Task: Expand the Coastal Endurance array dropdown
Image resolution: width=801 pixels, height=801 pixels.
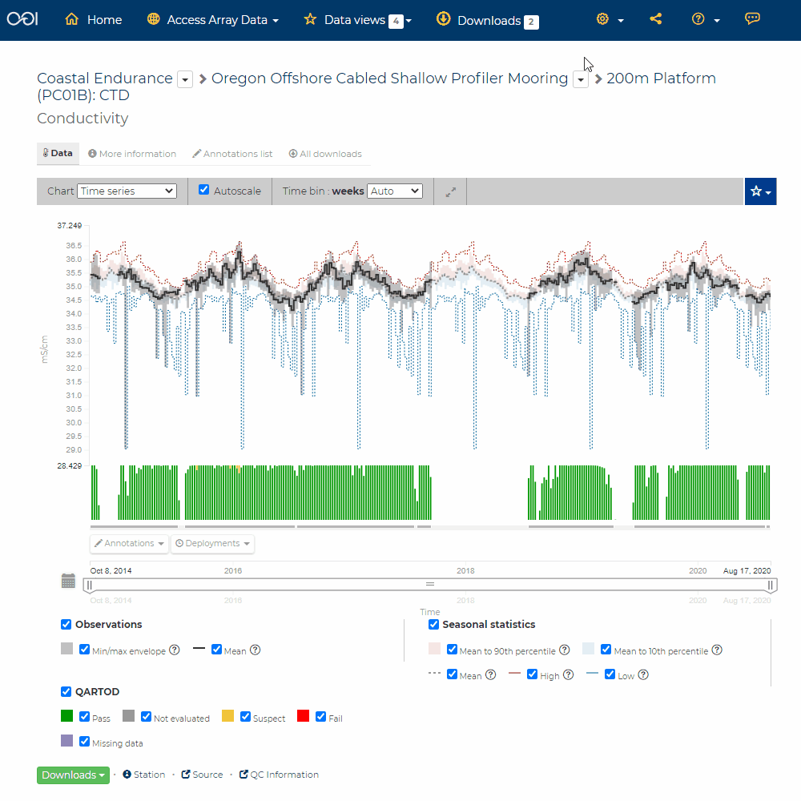Action: [185, 79]
